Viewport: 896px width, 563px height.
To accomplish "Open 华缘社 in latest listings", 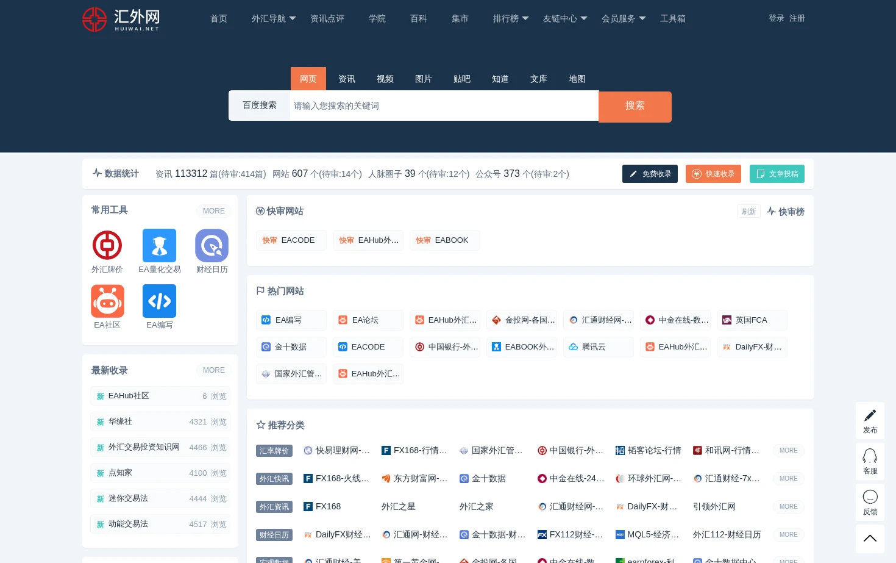I will pos(160,421).
